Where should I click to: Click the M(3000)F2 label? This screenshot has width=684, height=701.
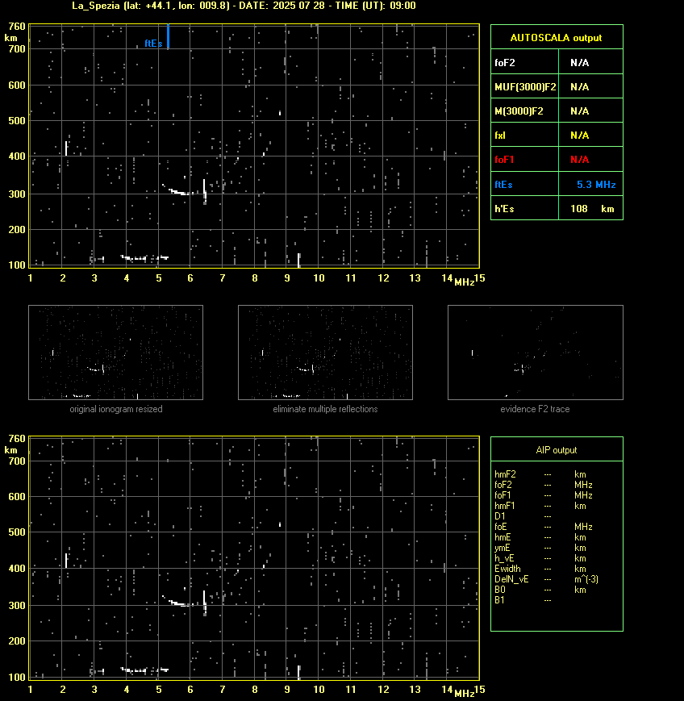[x=519, y=111]
